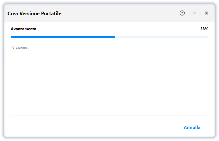219x141 pixels.
Task: Click the "Avanzamento" progress label
Action: pyautogui.click(x=24, y=29)
